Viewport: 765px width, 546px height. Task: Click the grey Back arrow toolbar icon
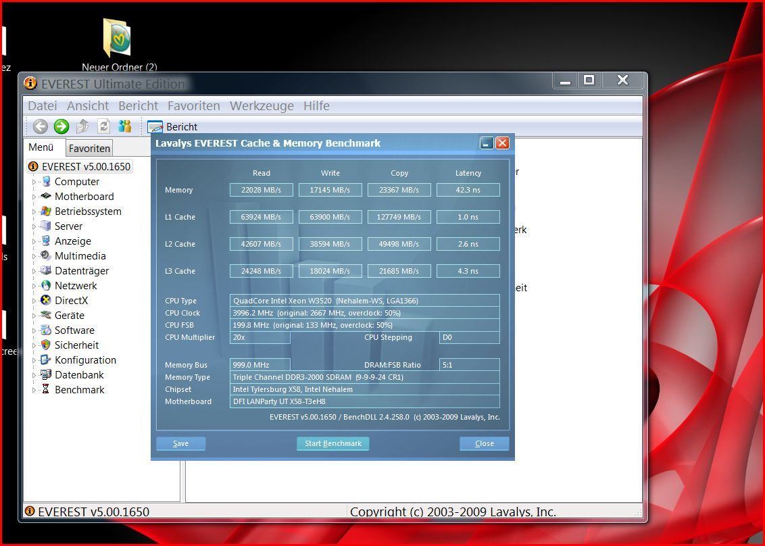click(41, 127)
